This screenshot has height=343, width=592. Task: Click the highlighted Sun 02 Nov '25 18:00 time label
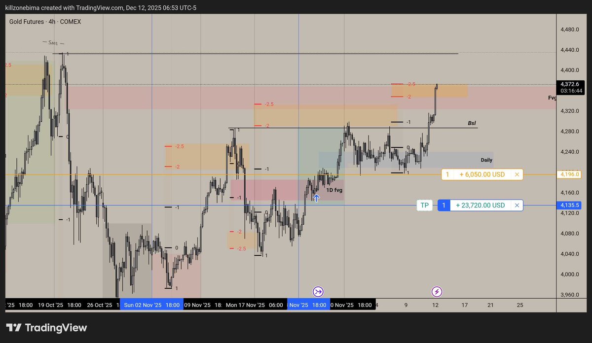pos(151,305)
